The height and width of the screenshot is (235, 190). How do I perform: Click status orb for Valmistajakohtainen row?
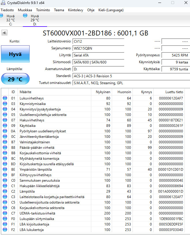pos(5,142)
